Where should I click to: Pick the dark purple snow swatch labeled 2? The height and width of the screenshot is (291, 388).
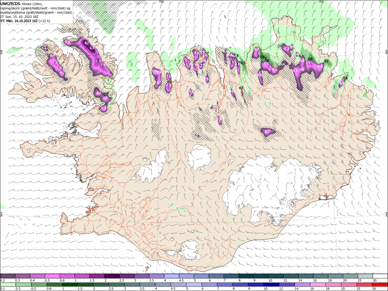click(x=112, y=276)
